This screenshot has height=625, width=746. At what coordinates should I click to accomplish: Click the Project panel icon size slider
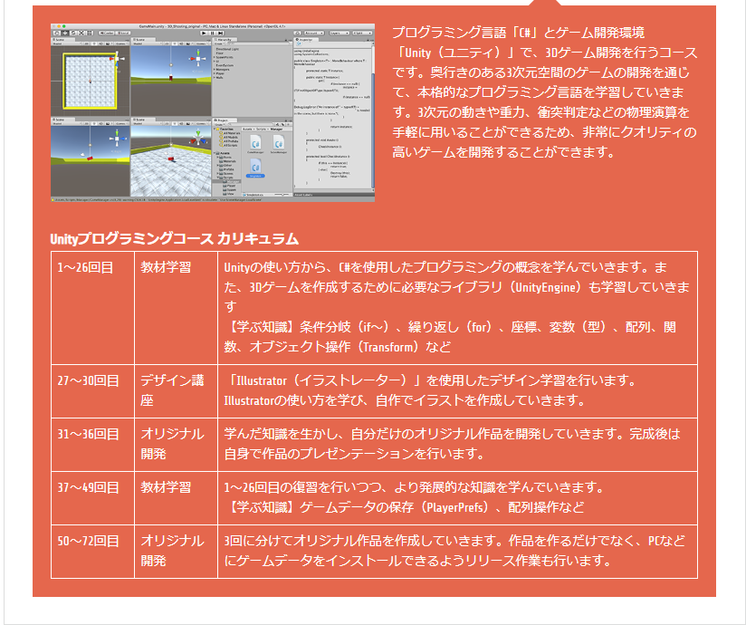click(282, 195)
